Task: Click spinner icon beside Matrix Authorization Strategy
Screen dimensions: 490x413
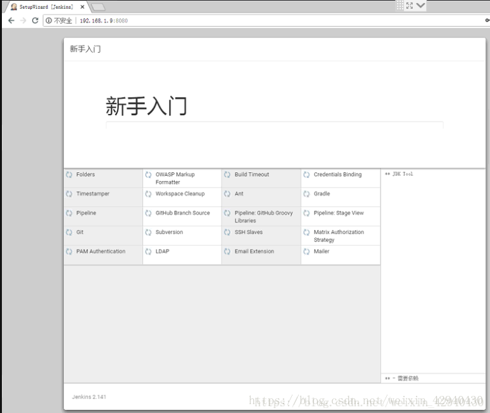Action: pyautogui.click(x=306, y=232)
